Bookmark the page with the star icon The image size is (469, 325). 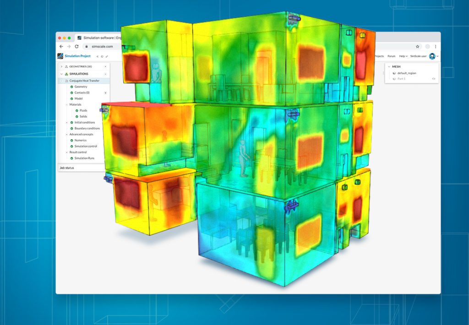(418, 47)
